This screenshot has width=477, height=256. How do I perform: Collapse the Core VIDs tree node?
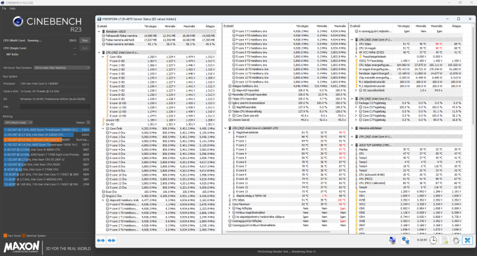pos(103,57)
